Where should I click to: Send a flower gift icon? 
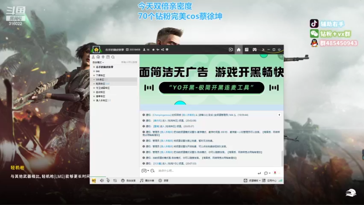(275, 173)
